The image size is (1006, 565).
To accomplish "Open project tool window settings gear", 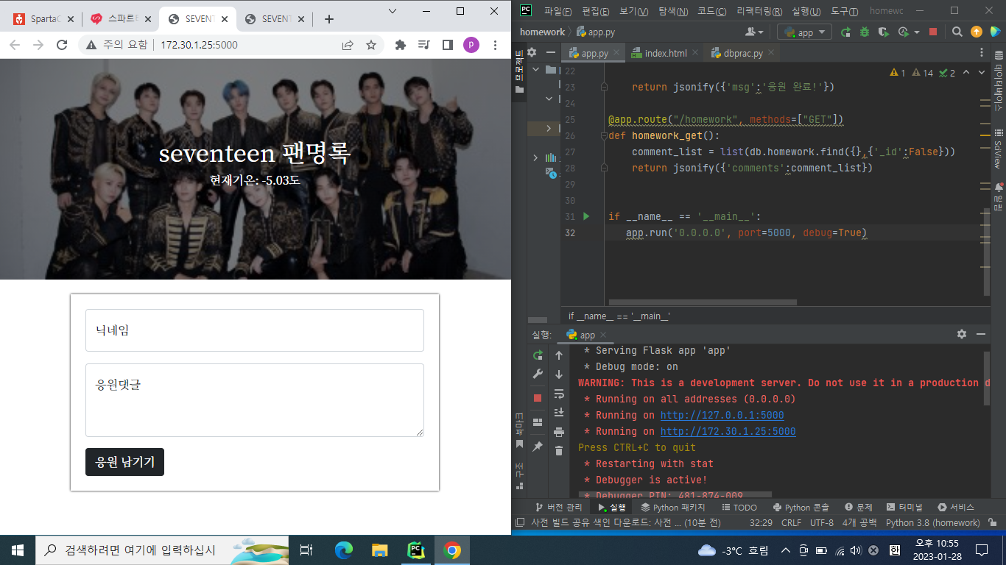I will [x=532, y=53].
